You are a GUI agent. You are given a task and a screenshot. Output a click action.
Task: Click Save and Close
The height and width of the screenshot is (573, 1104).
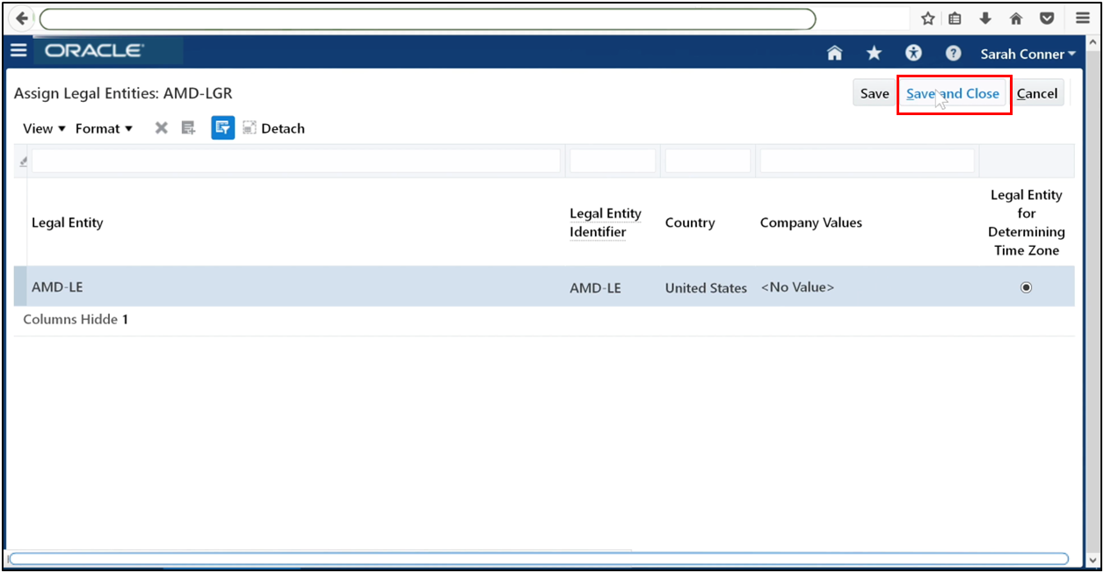[x=954, y=92]
